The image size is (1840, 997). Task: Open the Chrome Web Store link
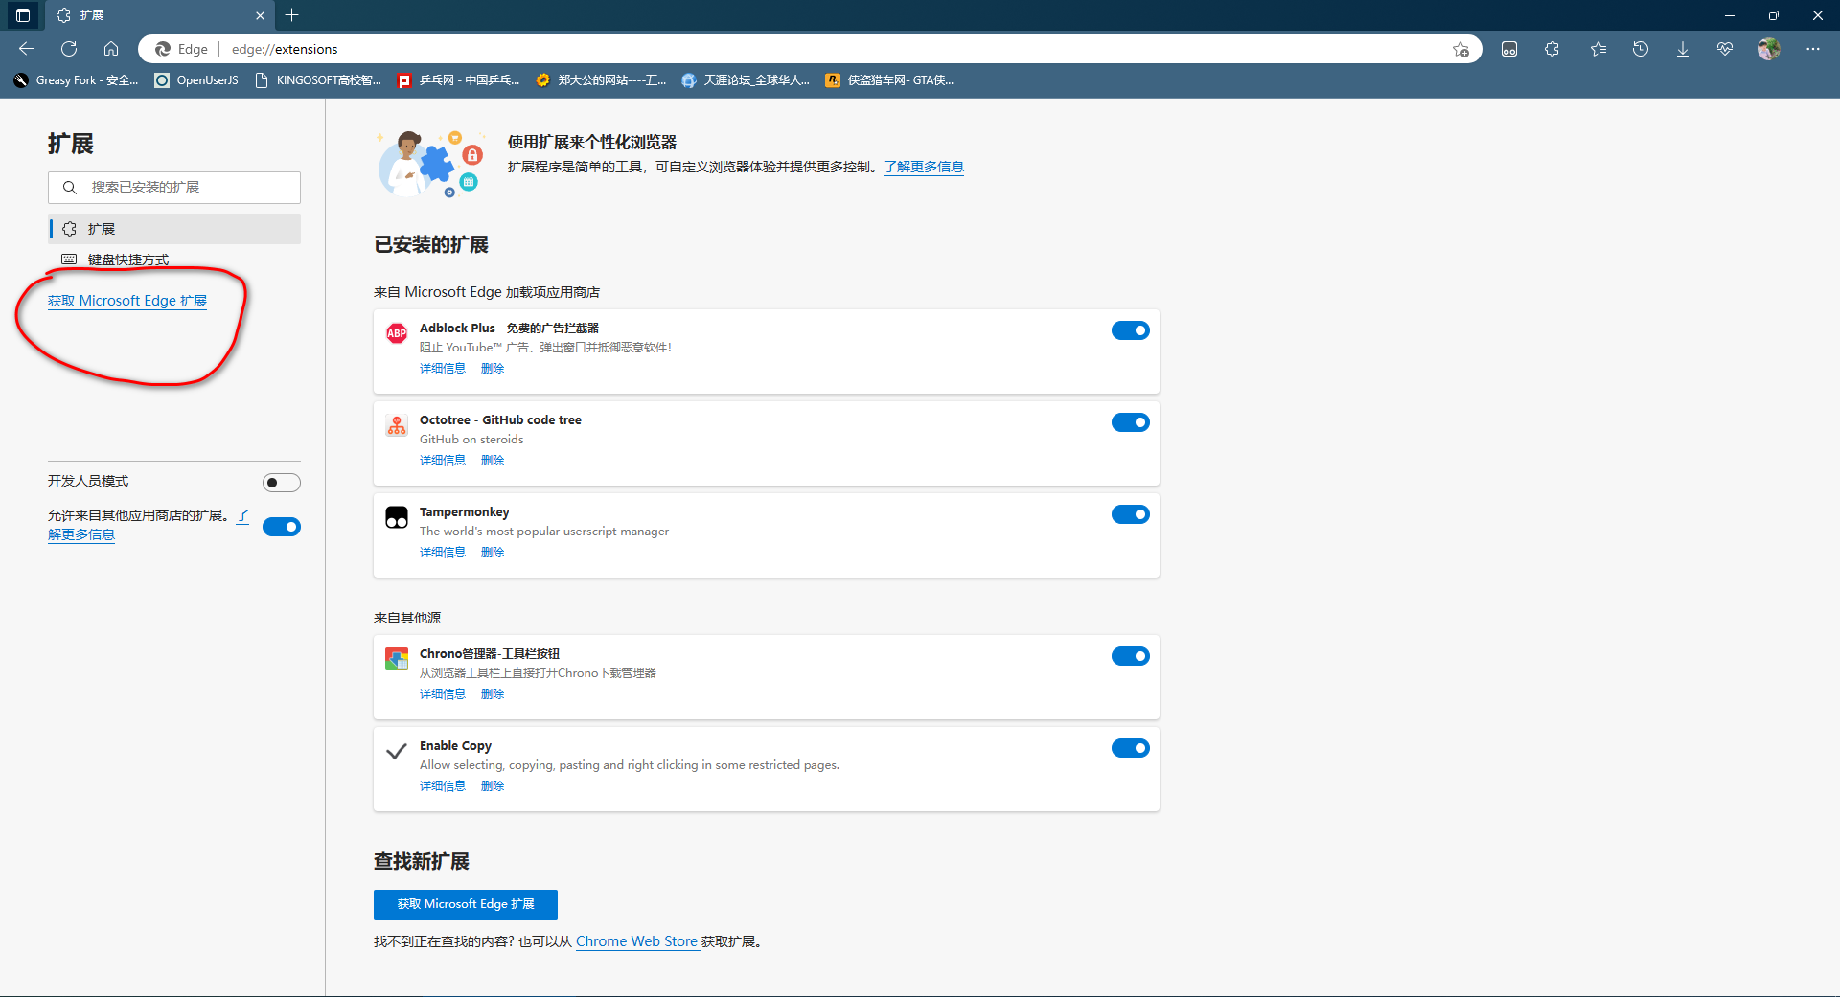tap(636, 941)
